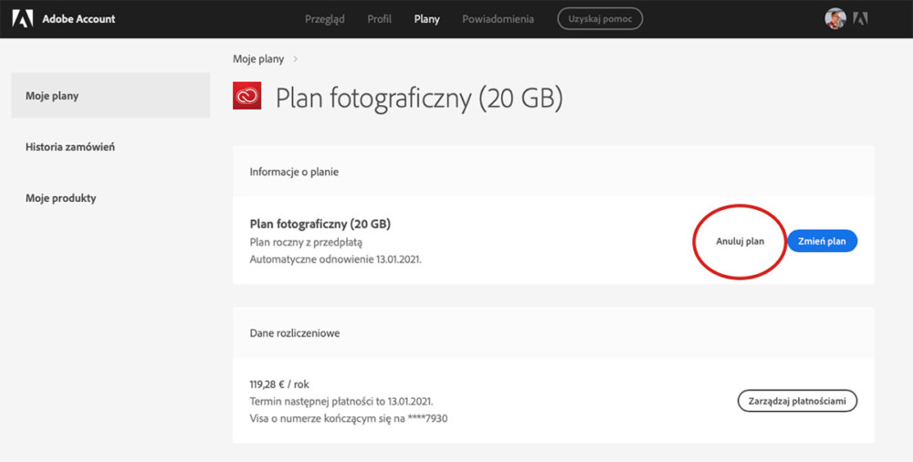The width and height of the screenshot is (913, 462).
Task: Click Plan roczny z przedpłatą text
Action: (306, 242)
